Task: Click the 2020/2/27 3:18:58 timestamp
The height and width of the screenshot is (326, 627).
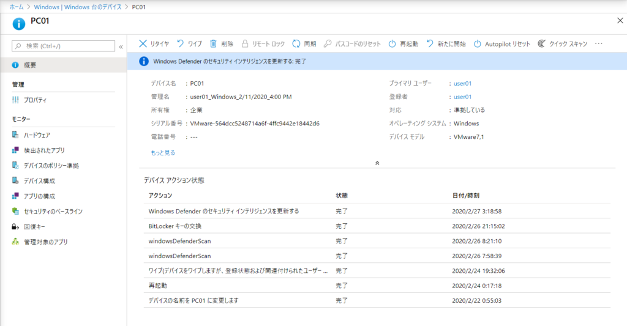Action: pyautogui.click(x=476, y=211)
